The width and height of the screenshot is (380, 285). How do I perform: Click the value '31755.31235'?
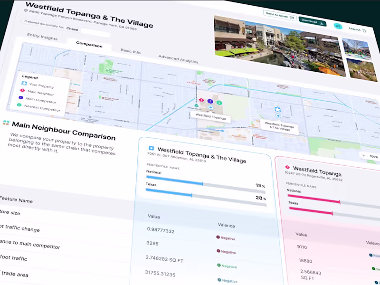160,274
